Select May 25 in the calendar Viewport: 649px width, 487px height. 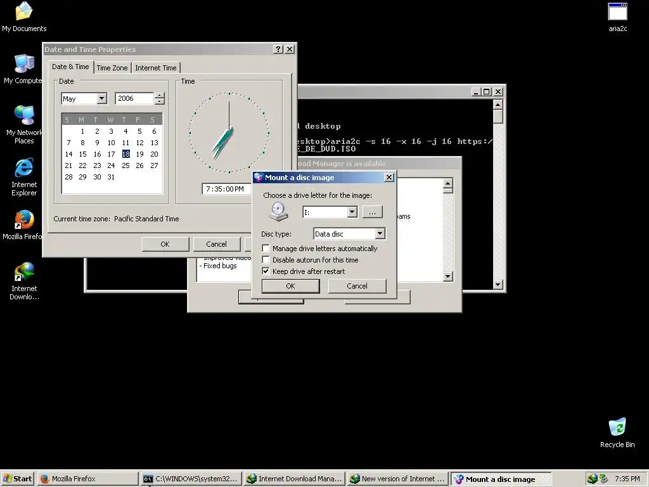coord(126,166)
